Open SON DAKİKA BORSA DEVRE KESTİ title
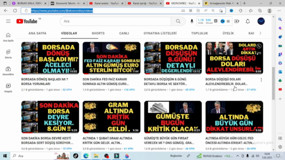 pyautogui.click(x=47, y=140)
